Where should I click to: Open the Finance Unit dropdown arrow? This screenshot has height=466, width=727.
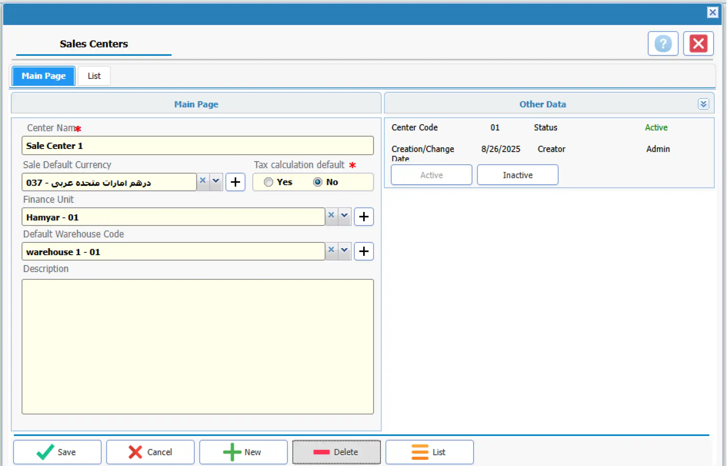[x=344, y=216]
